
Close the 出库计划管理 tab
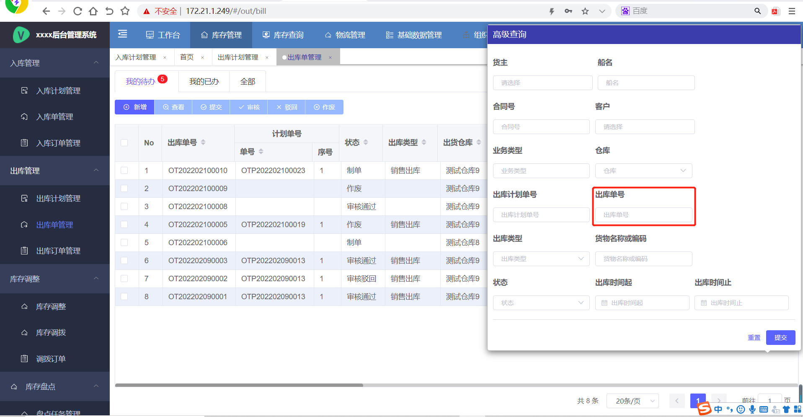click(x=267, y=57)
